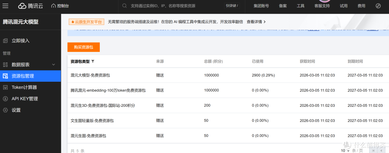Click the 腾讯混元大模型 sidebar title
The height and width of the screenshot is (153, 389).
[21, 22]
